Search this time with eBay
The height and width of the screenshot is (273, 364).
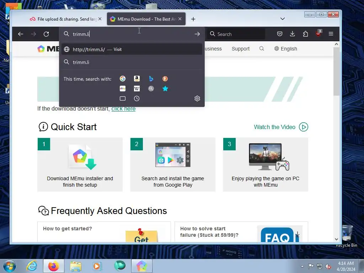click(x=123, y=89)
